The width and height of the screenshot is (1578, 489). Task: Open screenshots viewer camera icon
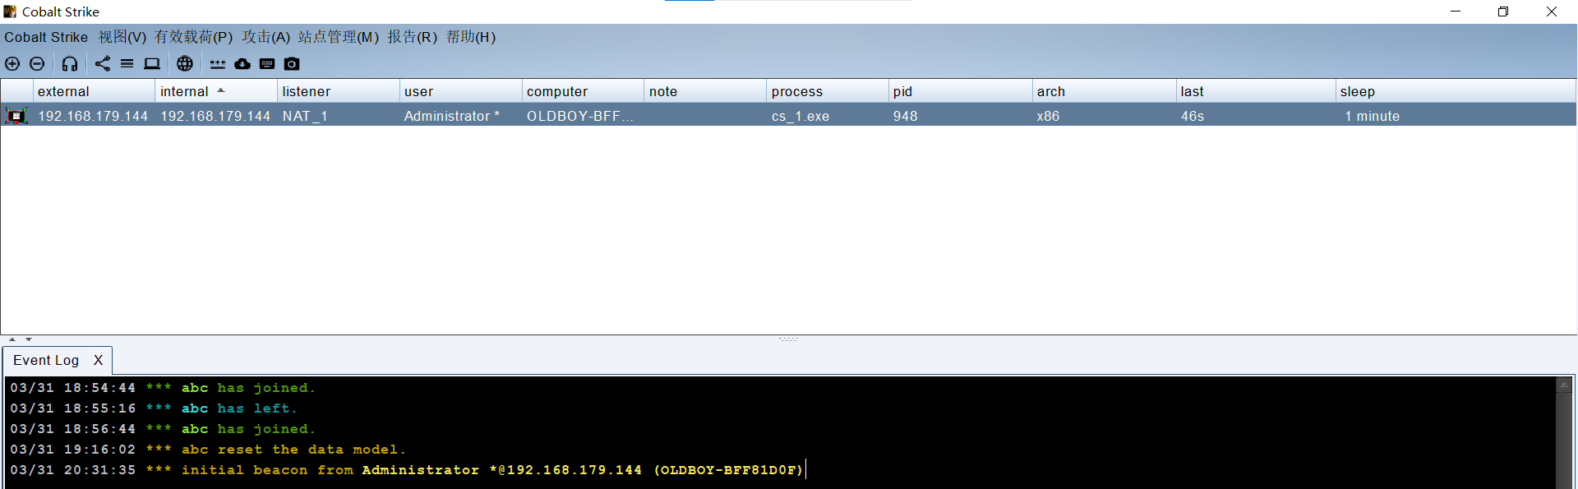tap(292, 63)
